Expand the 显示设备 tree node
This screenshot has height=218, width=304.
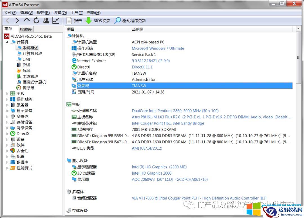click(7, 111)
